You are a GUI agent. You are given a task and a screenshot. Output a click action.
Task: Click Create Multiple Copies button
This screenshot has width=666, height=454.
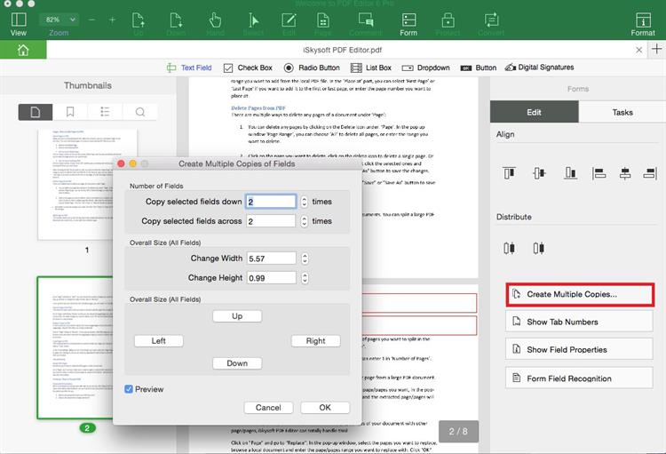coord(580,294)
